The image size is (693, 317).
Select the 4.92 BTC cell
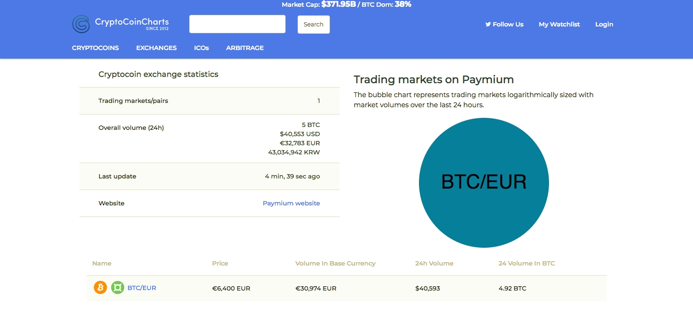click(512, 288)
